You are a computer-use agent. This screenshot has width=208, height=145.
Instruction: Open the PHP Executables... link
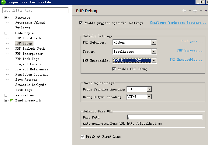186,59
